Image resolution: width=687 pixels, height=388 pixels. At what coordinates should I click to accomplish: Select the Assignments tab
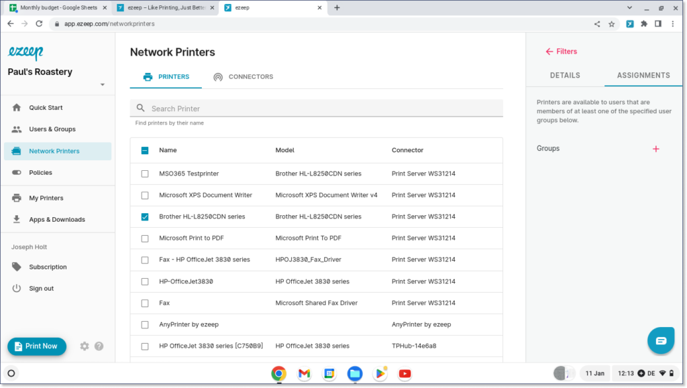tap(643, 75)
